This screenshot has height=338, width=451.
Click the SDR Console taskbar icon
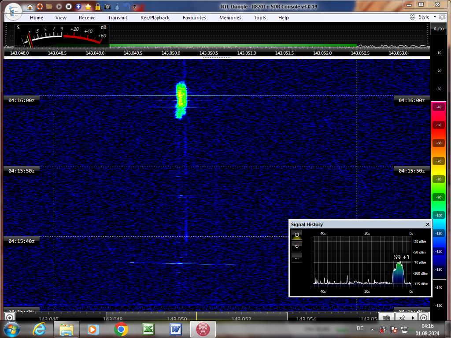coord(203,329)
